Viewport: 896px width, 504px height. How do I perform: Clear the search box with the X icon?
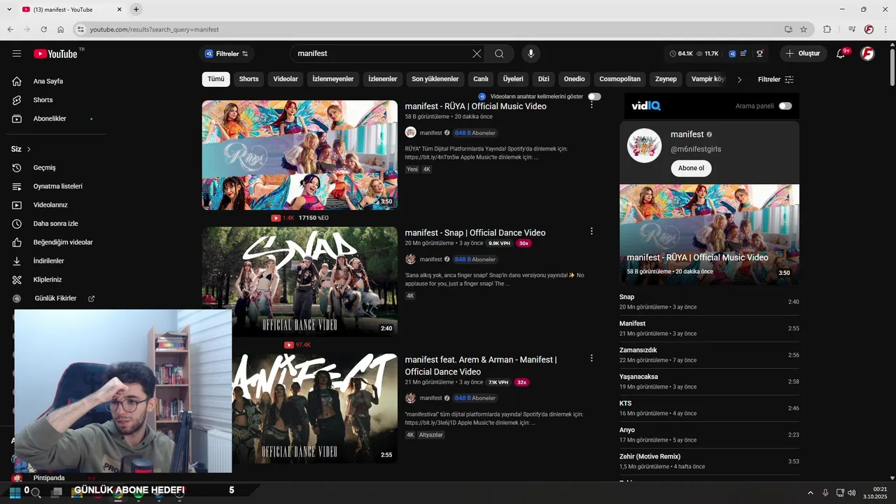[x=477, y=54]
